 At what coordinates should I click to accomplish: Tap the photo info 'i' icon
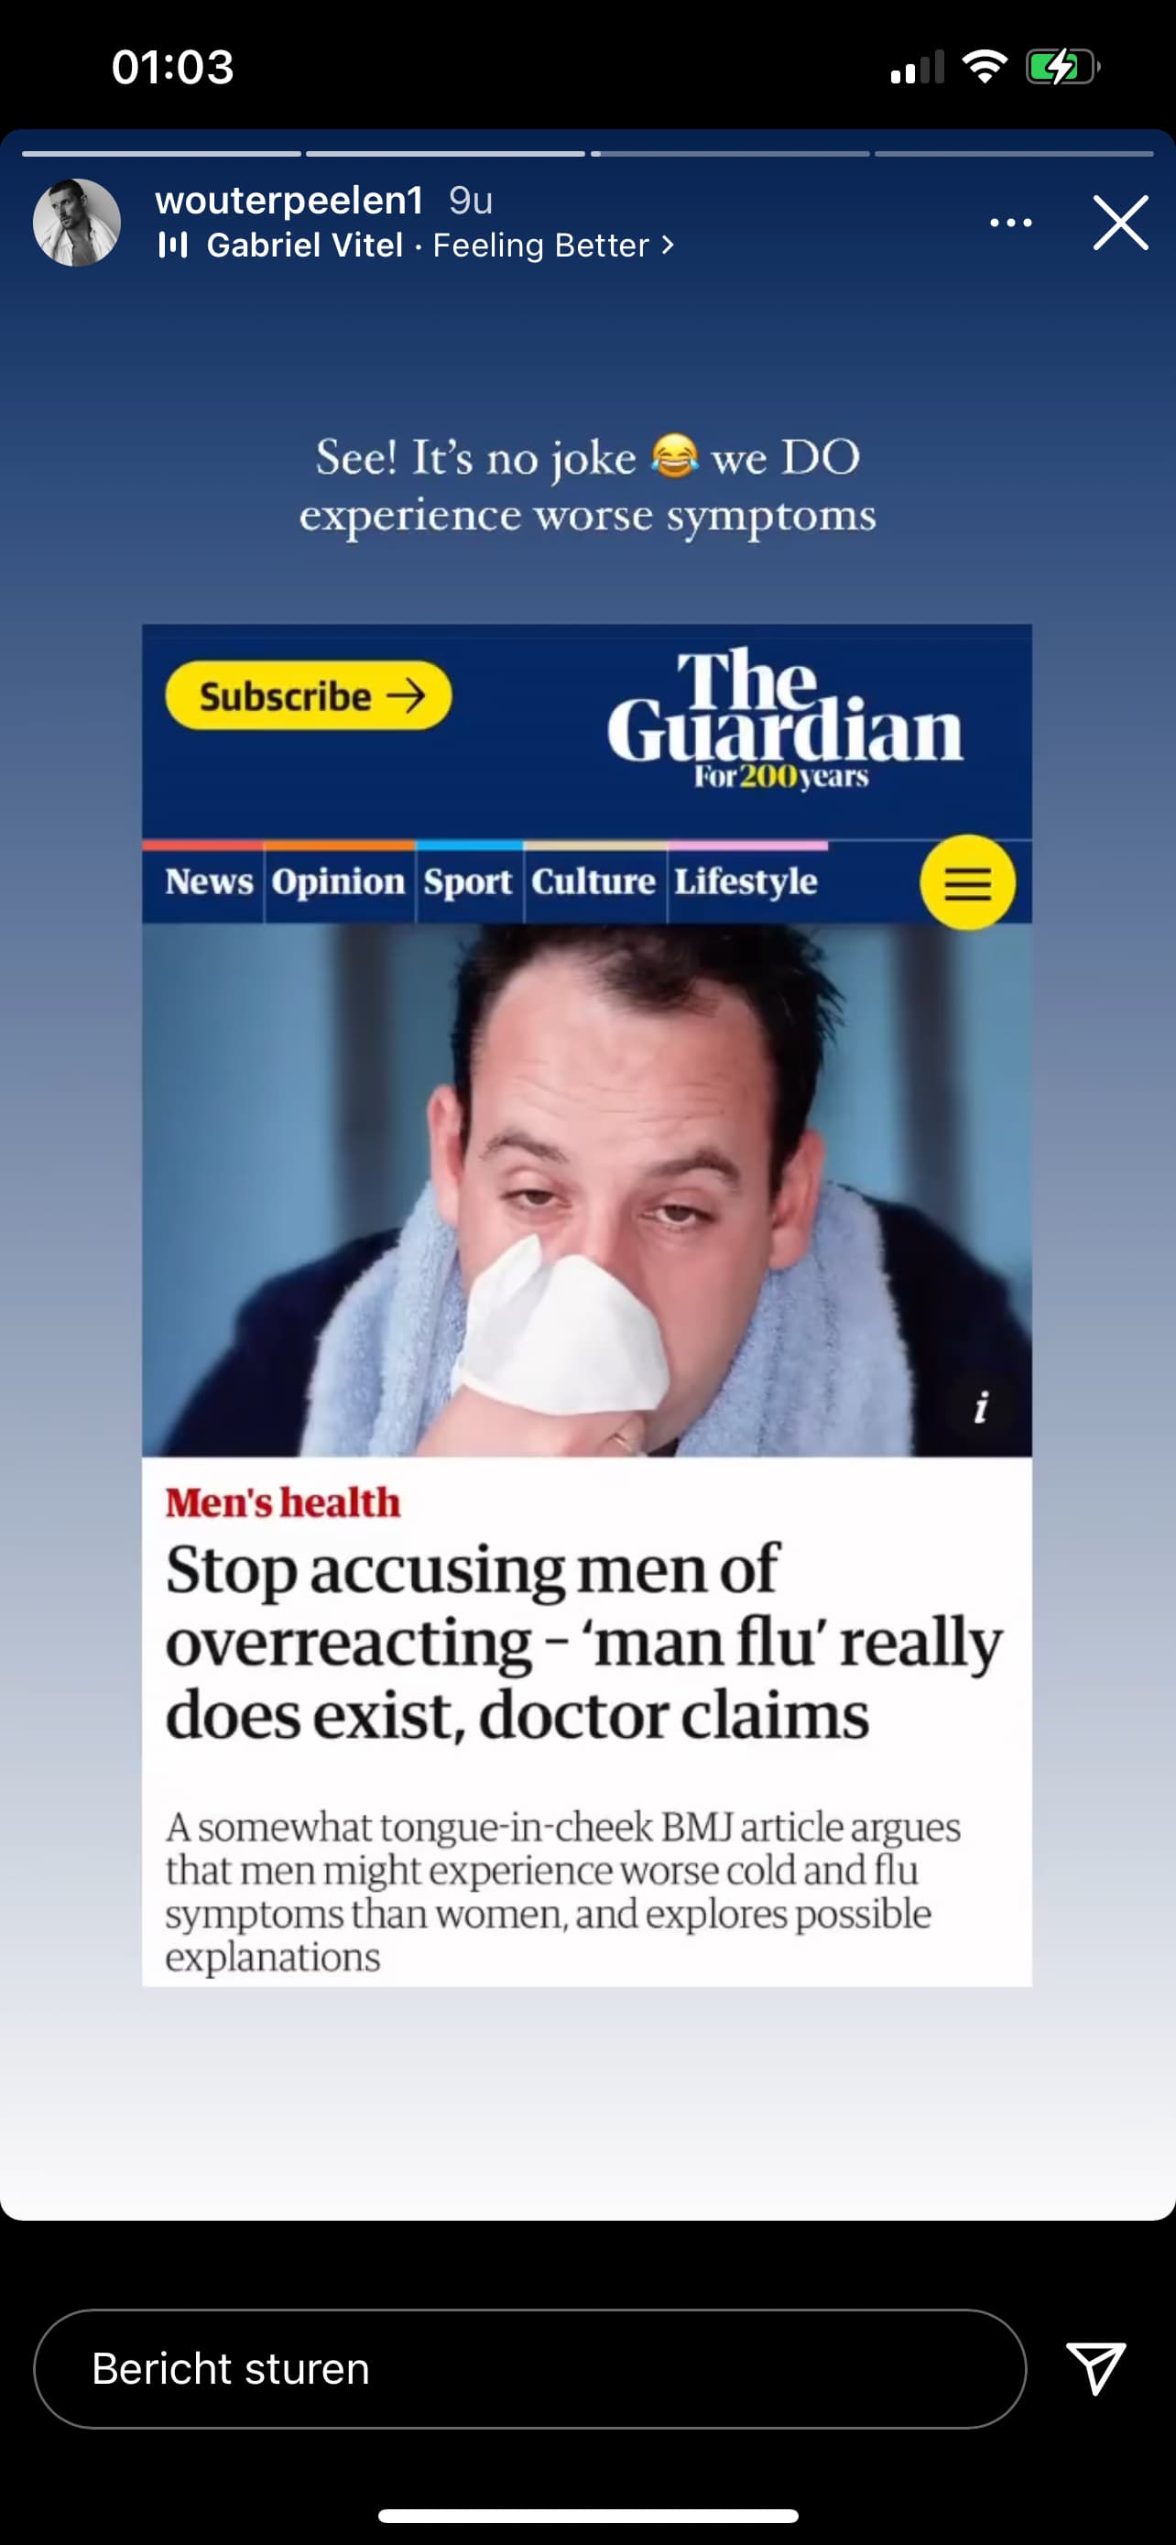[x=981, y=1406]
